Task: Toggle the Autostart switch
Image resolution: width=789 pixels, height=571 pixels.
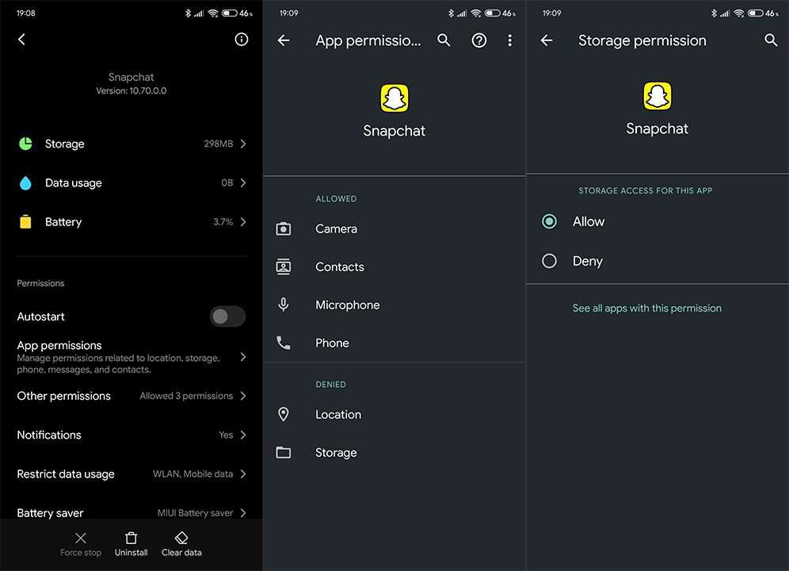Action: (227, 316)
